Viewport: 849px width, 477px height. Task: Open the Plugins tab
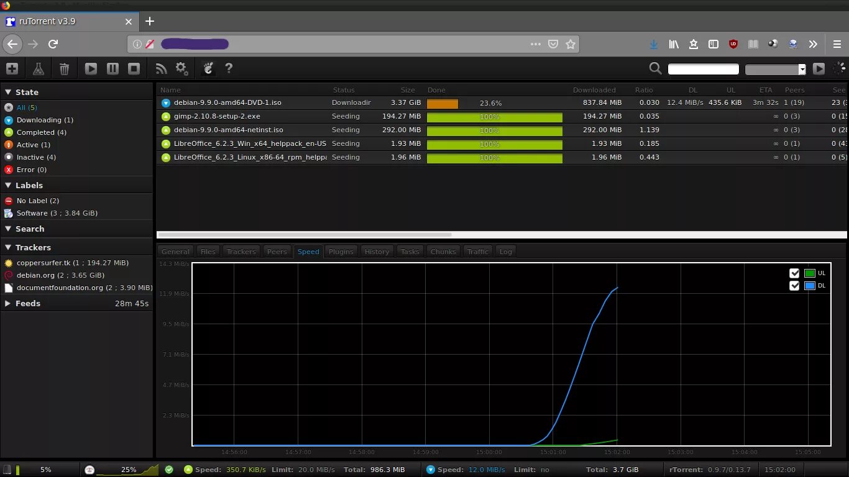click(341, 252)
